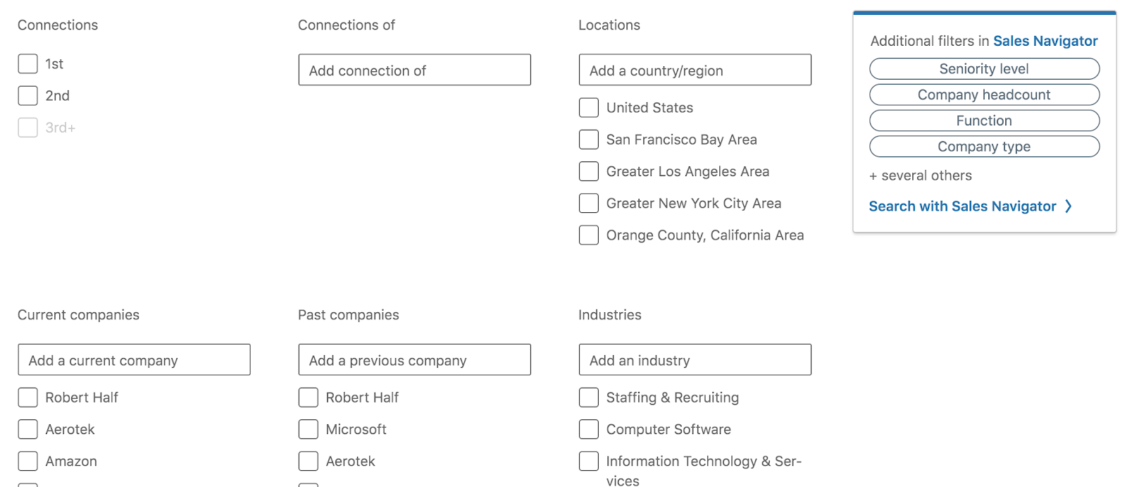1127x487 pixels.
Task: Click the Add an industry field
Action: [695, 359]
